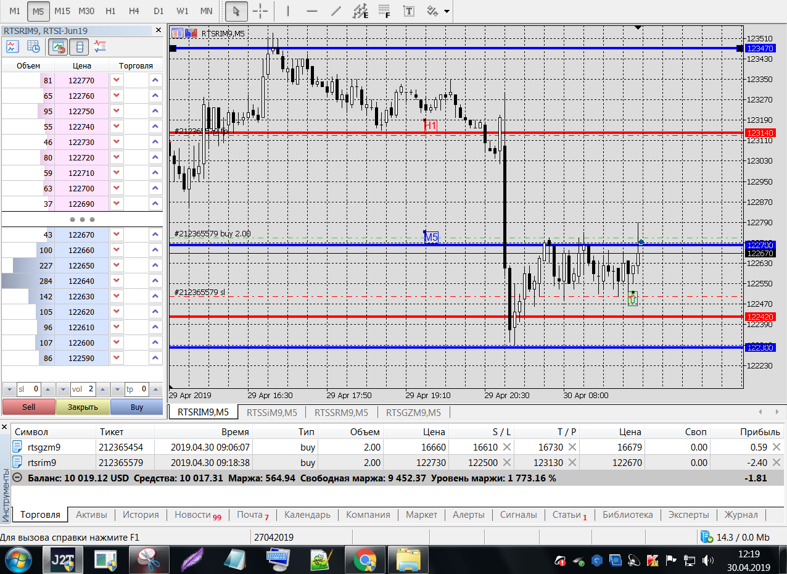Open the objects tool dropdown arrow
787x574 pixels.
click(447, 12)
